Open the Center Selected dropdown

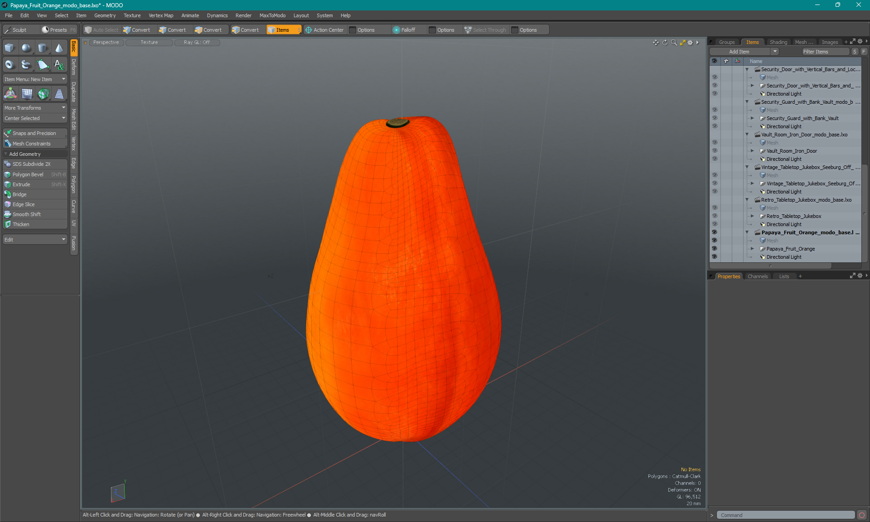pyautogui.click(x=35, y=118)
